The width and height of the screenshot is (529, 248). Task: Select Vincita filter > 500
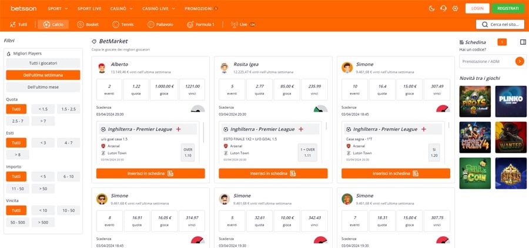(x=43, y=222)
